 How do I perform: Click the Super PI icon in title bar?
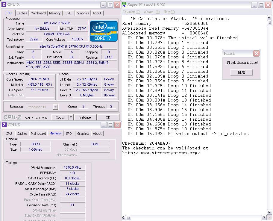click(124, 5)
